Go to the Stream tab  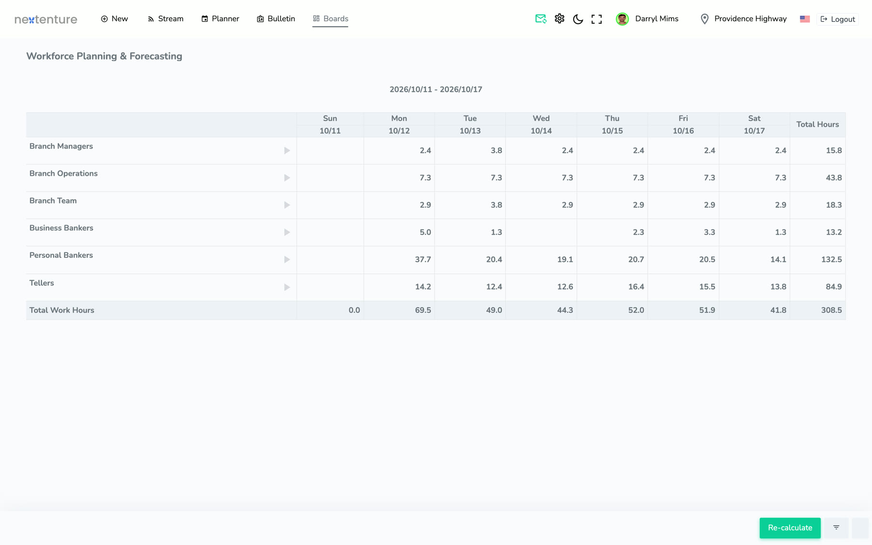coord(165,19)
